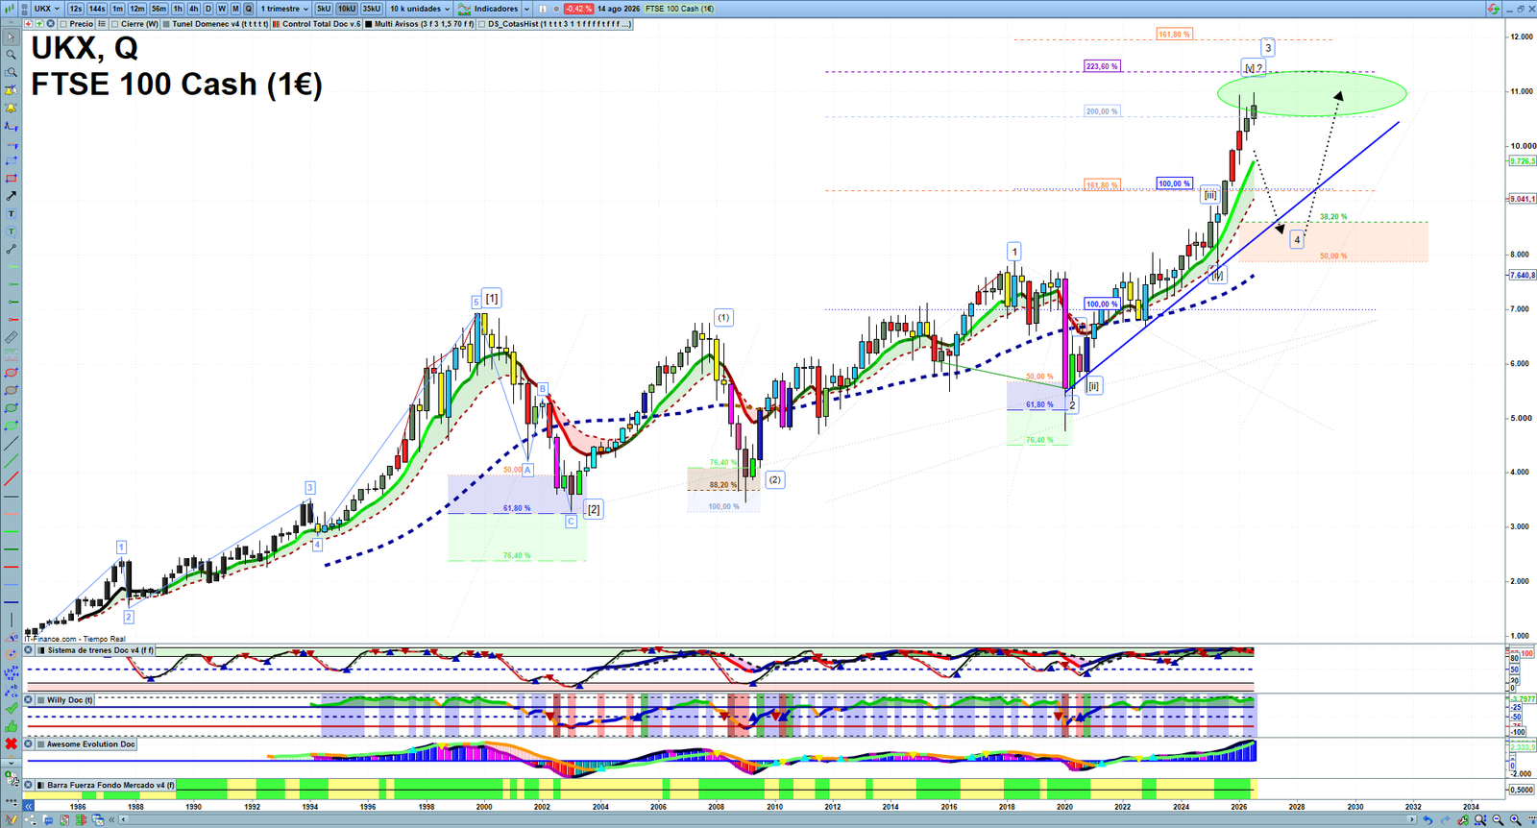Select the 12m timeframe
Screen dimensions: 1537x828
pyautogui.click(x=137, y=9)
